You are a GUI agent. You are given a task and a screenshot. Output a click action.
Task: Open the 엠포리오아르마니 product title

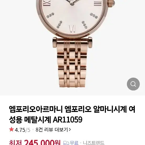(x=72, y=115)
